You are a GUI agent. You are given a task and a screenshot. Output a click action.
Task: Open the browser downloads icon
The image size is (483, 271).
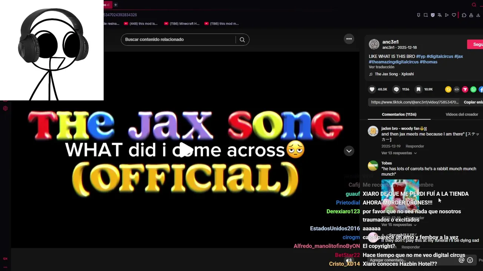[478, 15]
